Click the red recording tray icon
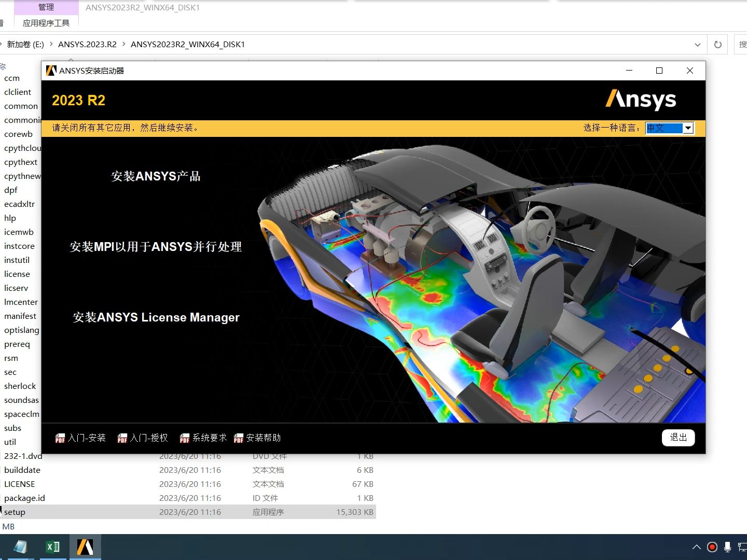The width and height of the screenshot is (747, 560). 712,547
